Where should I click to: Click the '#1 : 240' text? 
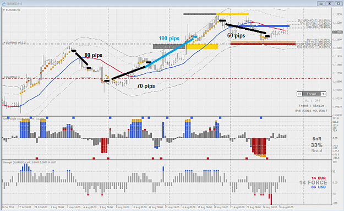(x=313, y=101)
